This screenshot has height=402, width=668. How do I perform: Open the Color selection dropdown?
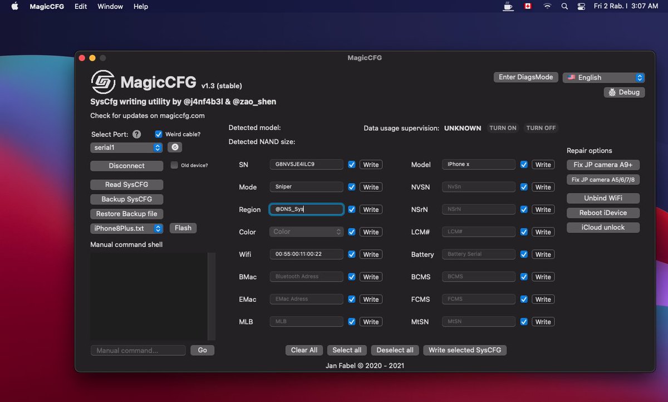(306, 232)
